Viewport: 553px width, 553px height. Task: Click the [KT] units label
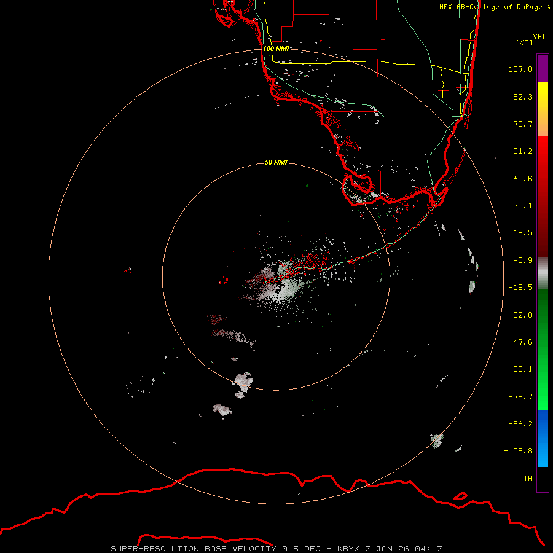[525, 42]
